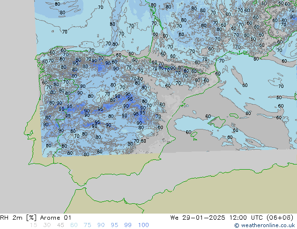Click legend value 95 in bottom color scale

(x=114, y=225)
